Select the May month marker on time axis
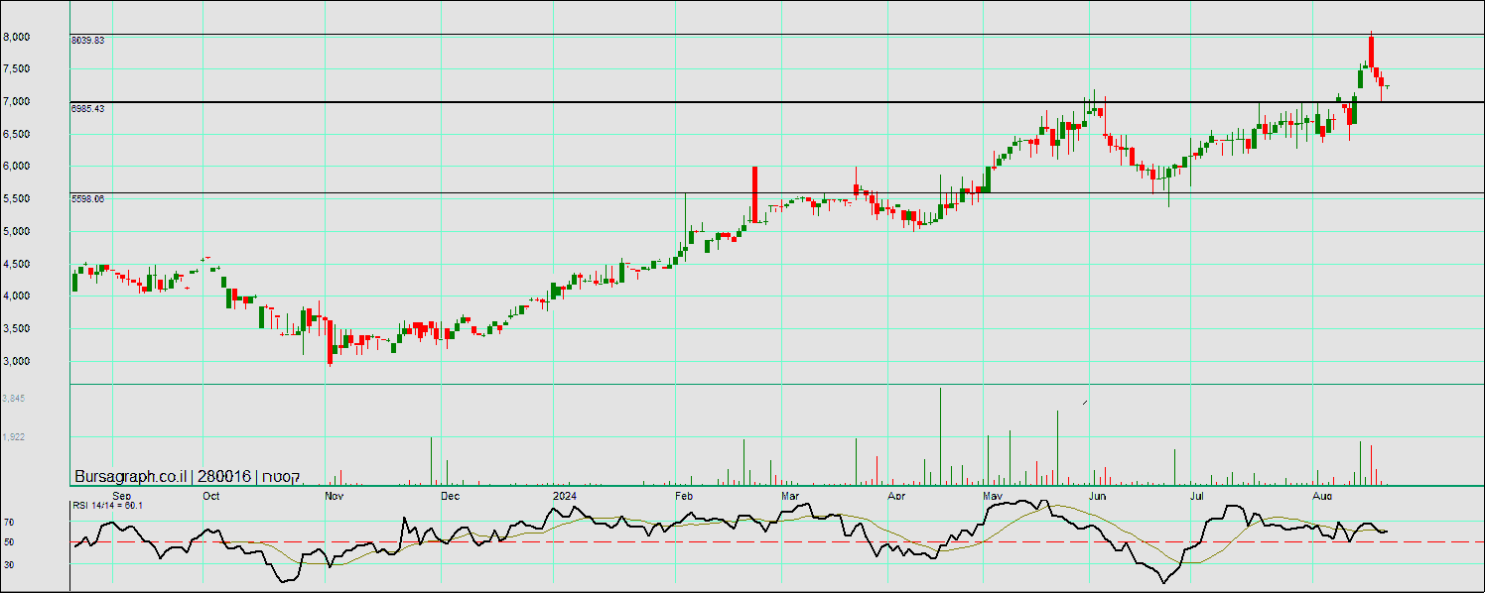The width and height of the screenshot is (1485, 593). point(993,495)
